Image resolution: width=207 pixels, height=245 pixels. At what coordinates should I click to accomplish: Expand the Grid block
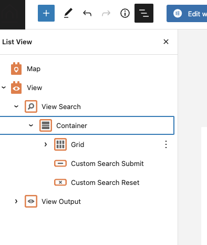pyautogui.click(x=46, y=144)
